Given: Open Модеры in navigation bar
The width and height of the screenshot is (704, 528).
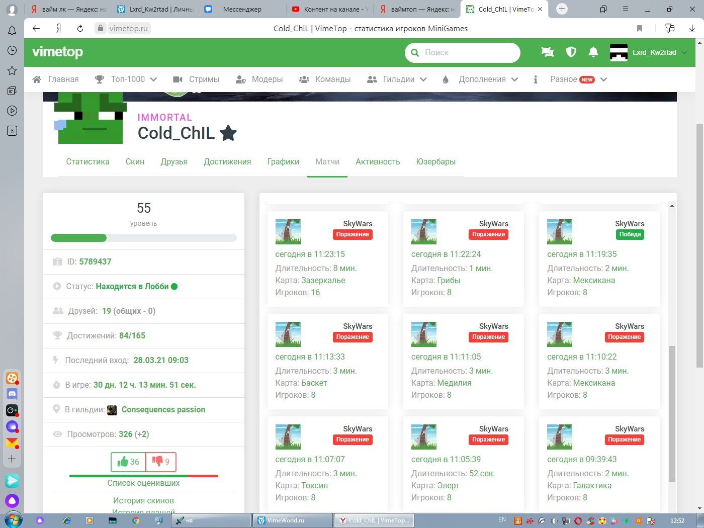Looking at the screenshot, I should [x=259, y=79].
